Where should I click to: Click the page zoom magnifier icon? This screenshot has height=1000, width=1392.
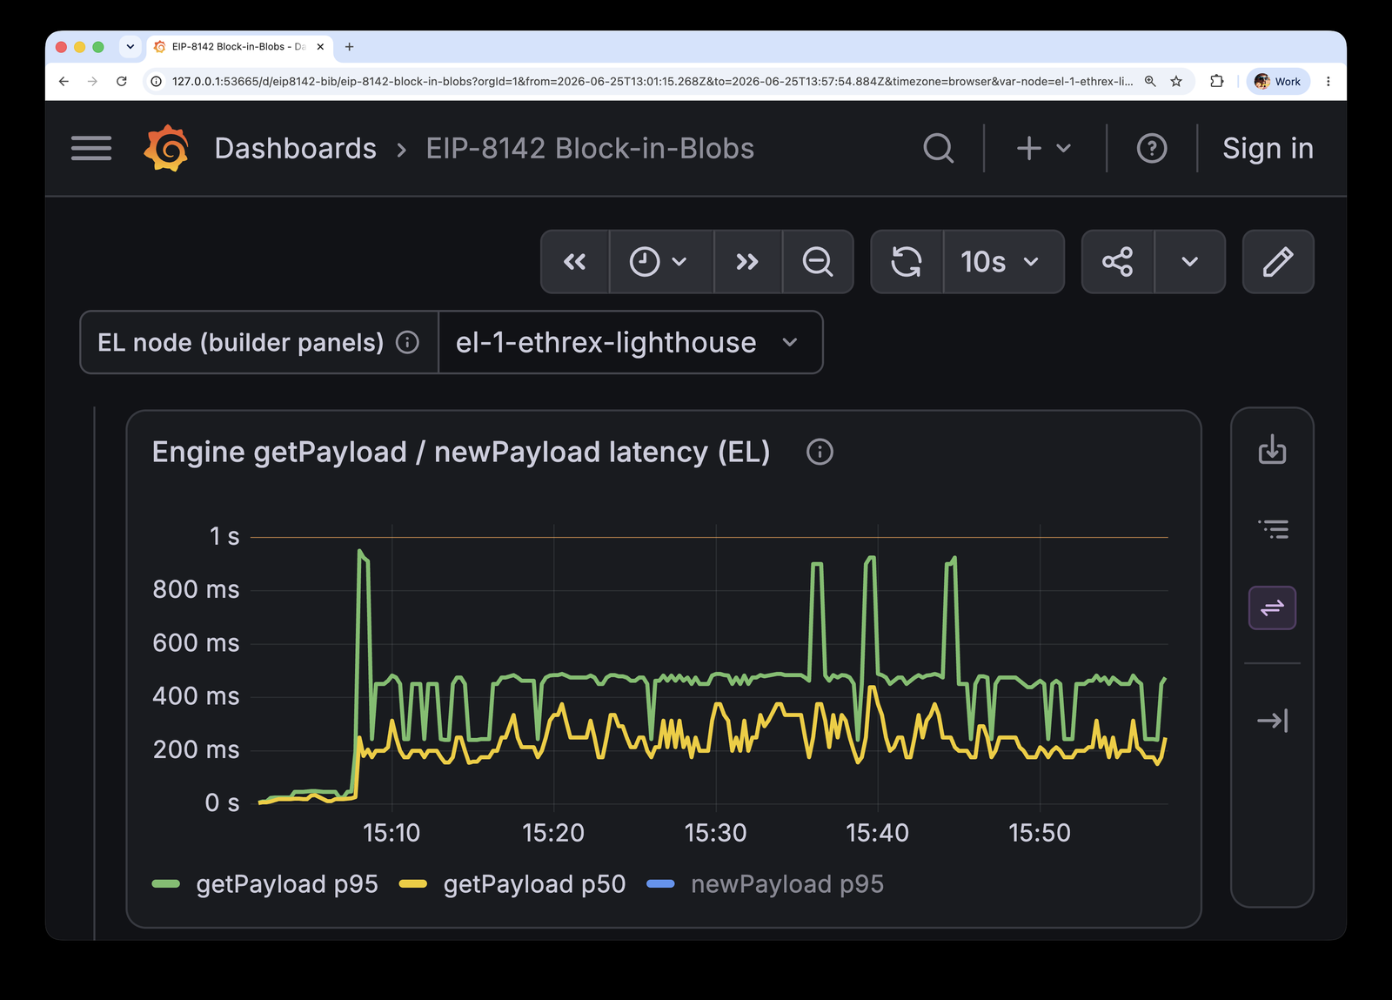coord(1150,81)
